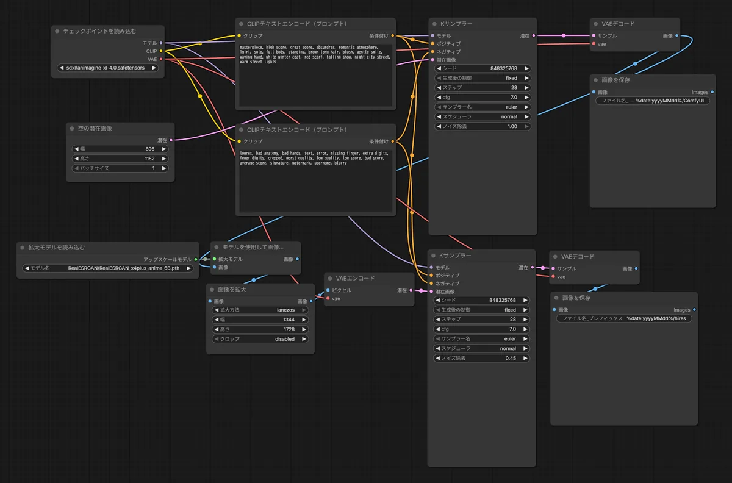Click the ポジティブ input socket on Kサンプラー with ノイズ除去 1.00
The width and height of the screenshot is (732, 483).
(432, 44)
